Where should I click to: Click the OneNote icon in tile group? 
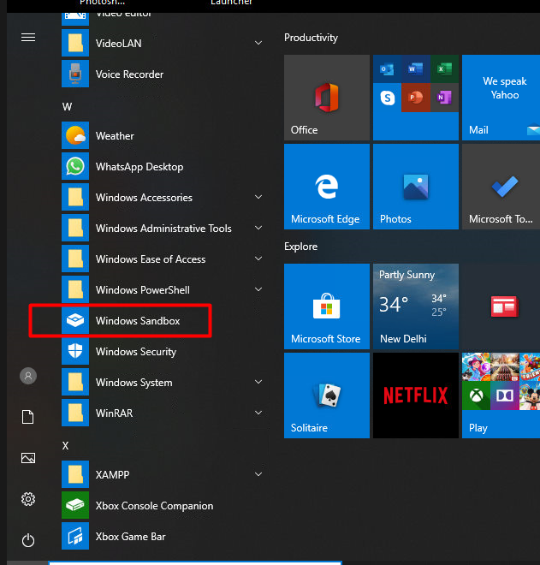click(444, 98)
